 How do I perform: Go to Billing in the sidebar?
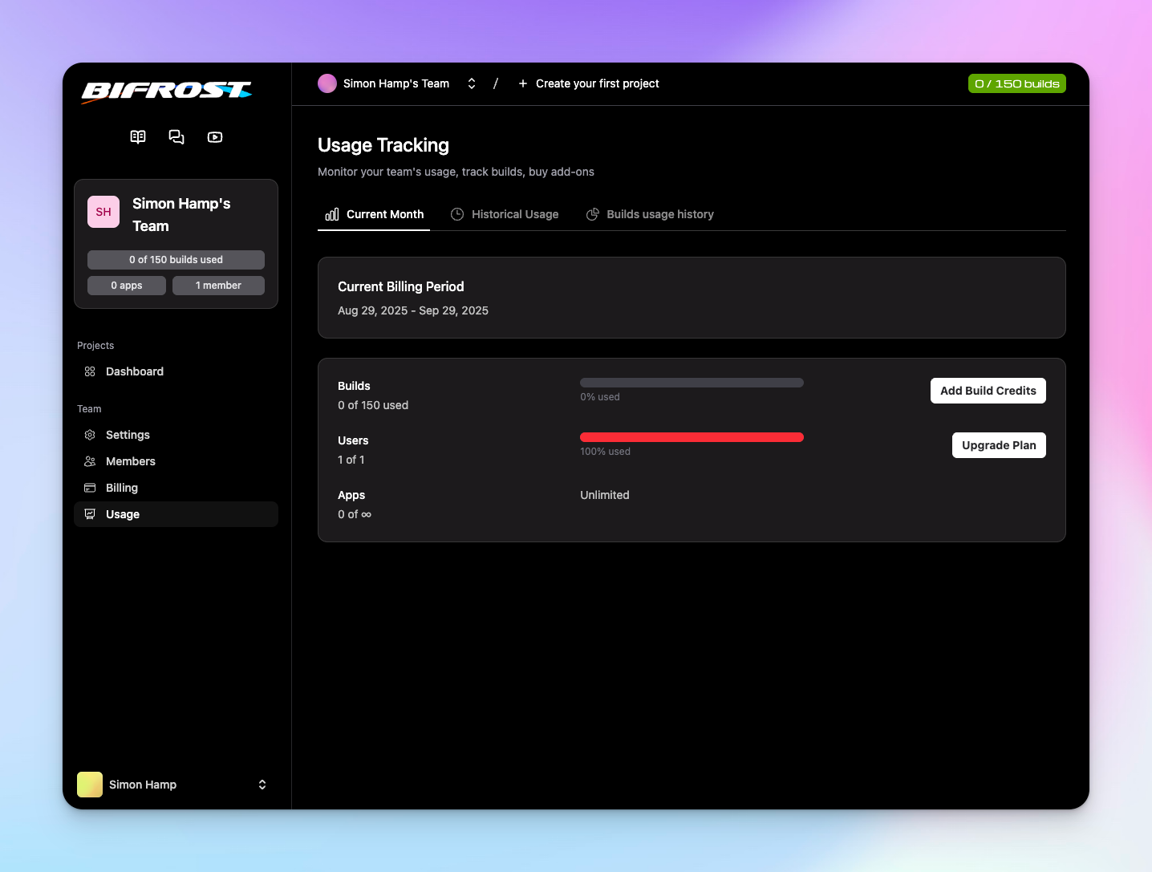point(121,488)
